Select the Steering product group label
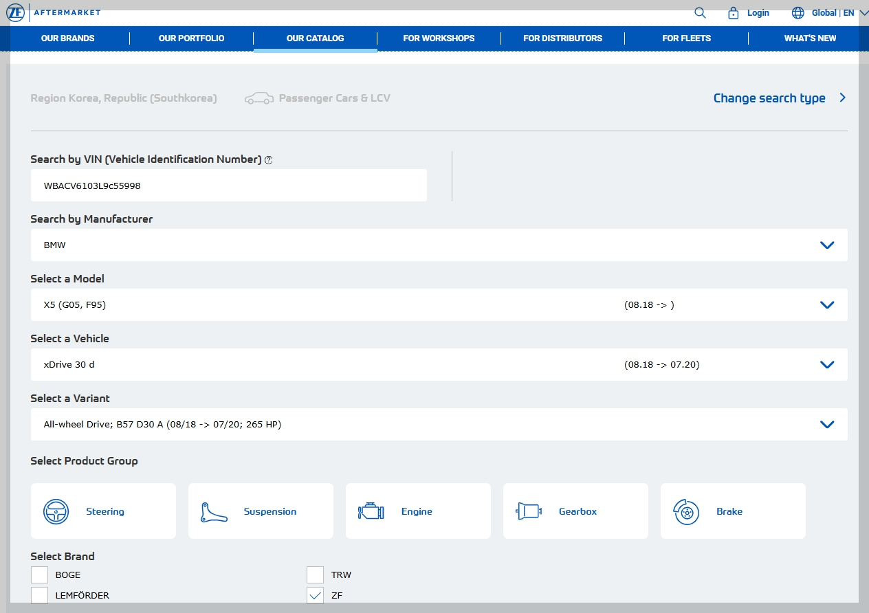 (105, 511)
